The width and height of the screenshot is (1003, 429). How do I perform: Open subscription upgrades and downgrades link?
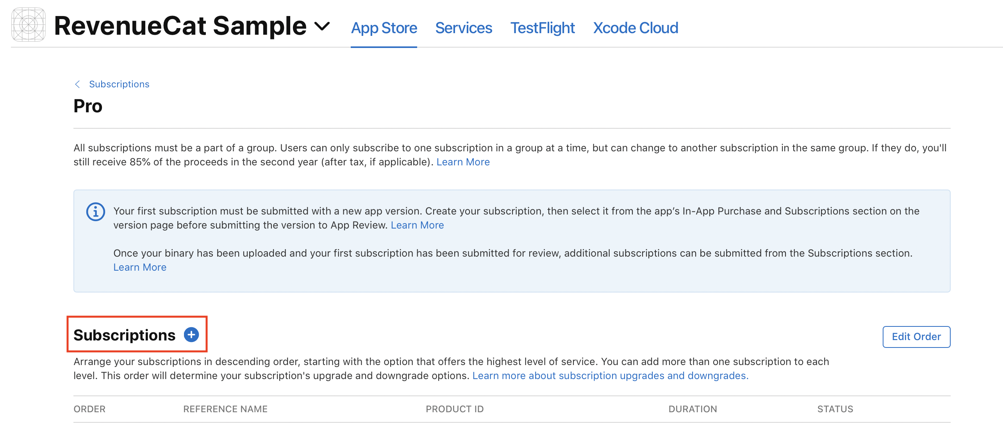click(x=610, y=376)
